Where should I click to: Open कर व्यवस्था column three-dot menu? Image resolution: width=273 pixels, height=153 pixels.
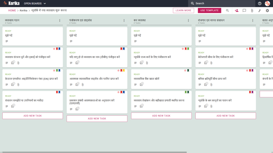(188, 20)
